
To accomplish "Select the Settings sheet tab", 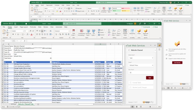I will pyautogui.click(x=13, y=104).
